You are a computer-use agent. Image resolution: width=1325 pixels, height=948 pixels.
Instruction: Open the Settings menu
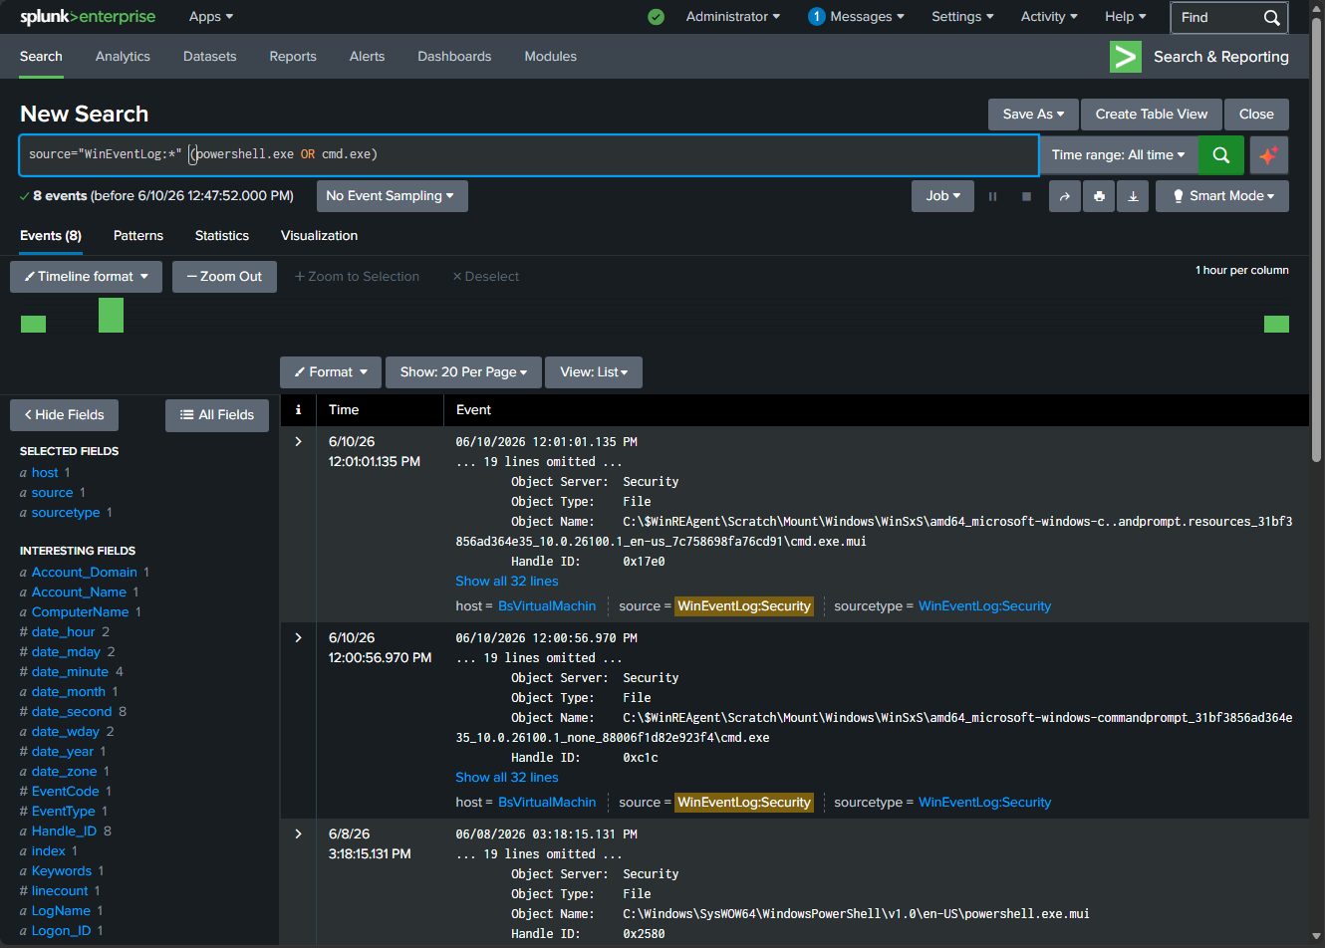coord(962,17)
